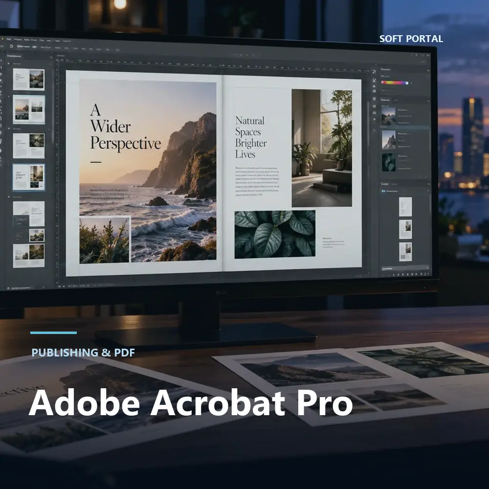
Task: Select the "A Wider Perspective" heading on the left page
Action: (x=126, y=127)
